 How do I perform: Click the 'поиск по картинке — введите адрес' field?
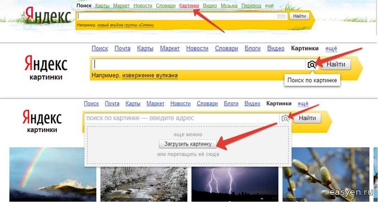pyautogui.click(x=182, y=118)
